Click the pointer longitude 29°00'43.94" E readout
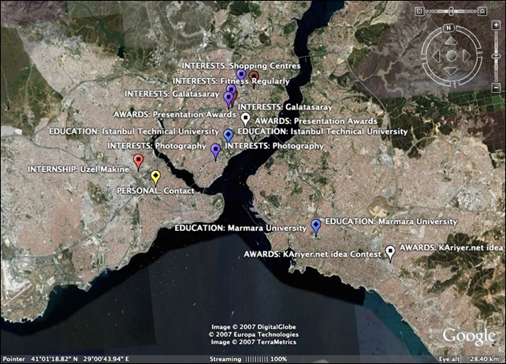 click(x=106, y=358)
